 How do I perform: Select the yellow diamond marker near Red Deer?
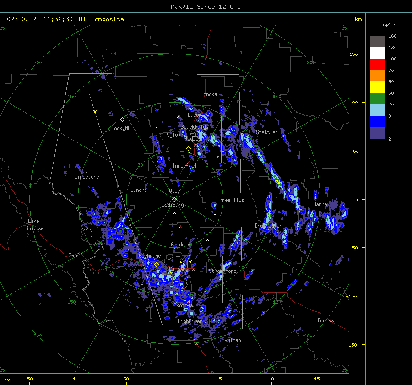click(x=188, y=149)
